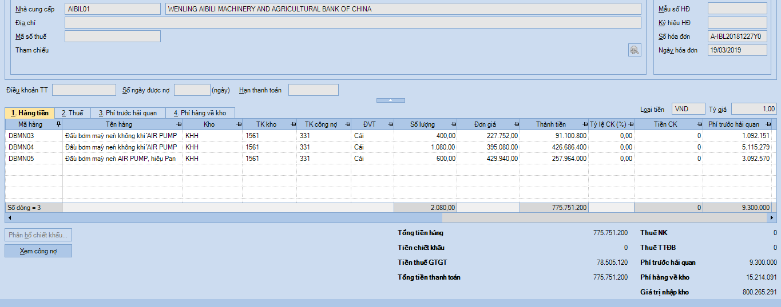Click the Ngày hóa đơn field 19/03/2019
Image resolution: width=781 pixels, height=307 pixels.
(738, 50)
